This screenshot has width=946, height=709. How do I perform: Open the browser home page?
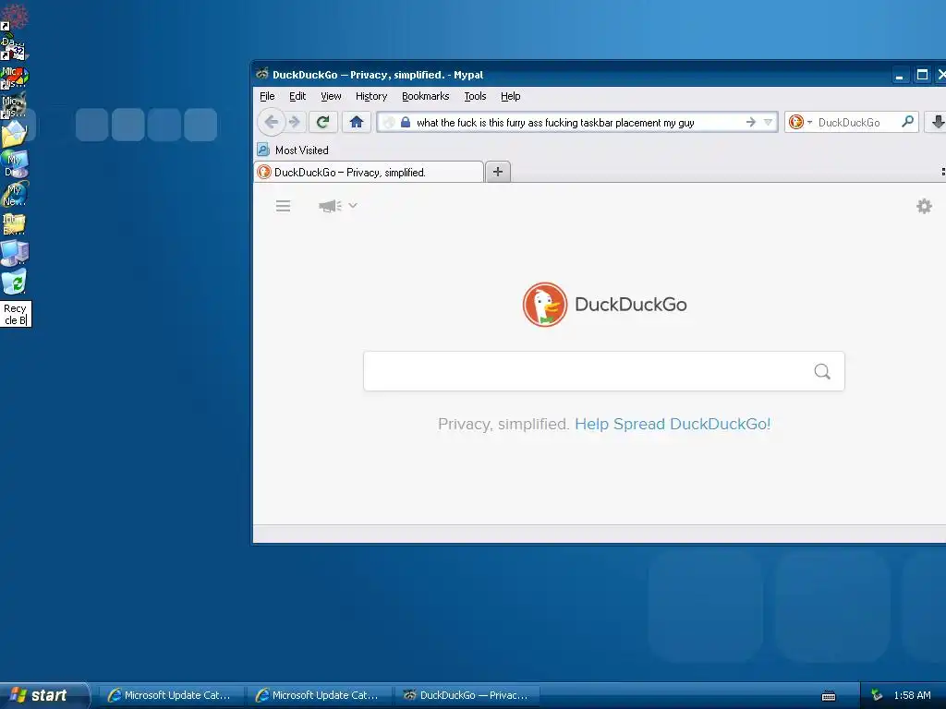(356, 123)
